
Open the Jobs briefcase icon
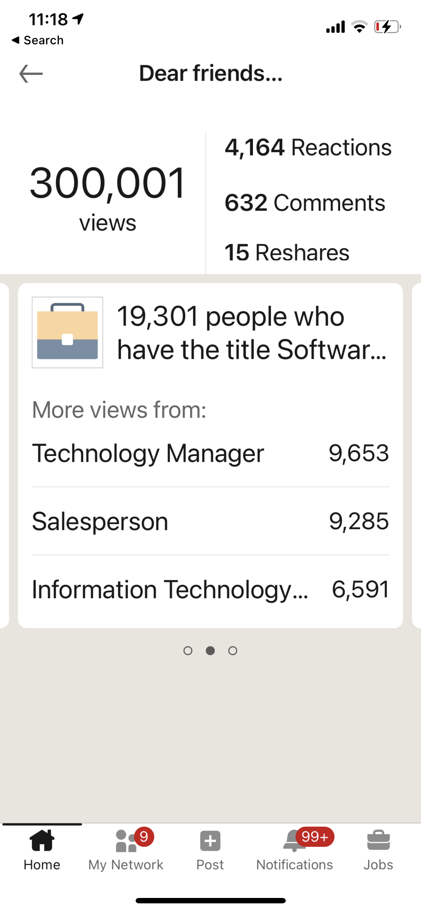(x=378, y=841)
